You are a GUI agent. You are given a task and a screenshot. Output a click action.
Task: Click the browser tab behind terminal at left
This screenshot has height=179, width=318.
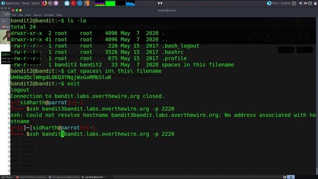pyautogui.click(x=5, y=14)
